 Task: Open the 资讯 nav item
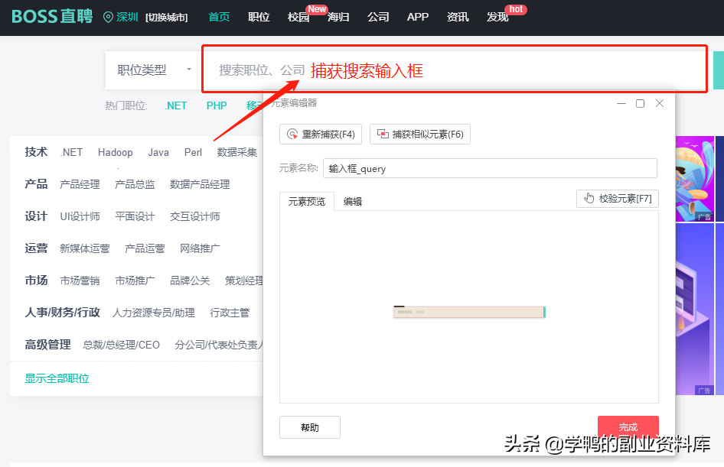pyautogui.click(x=458, y=17)
